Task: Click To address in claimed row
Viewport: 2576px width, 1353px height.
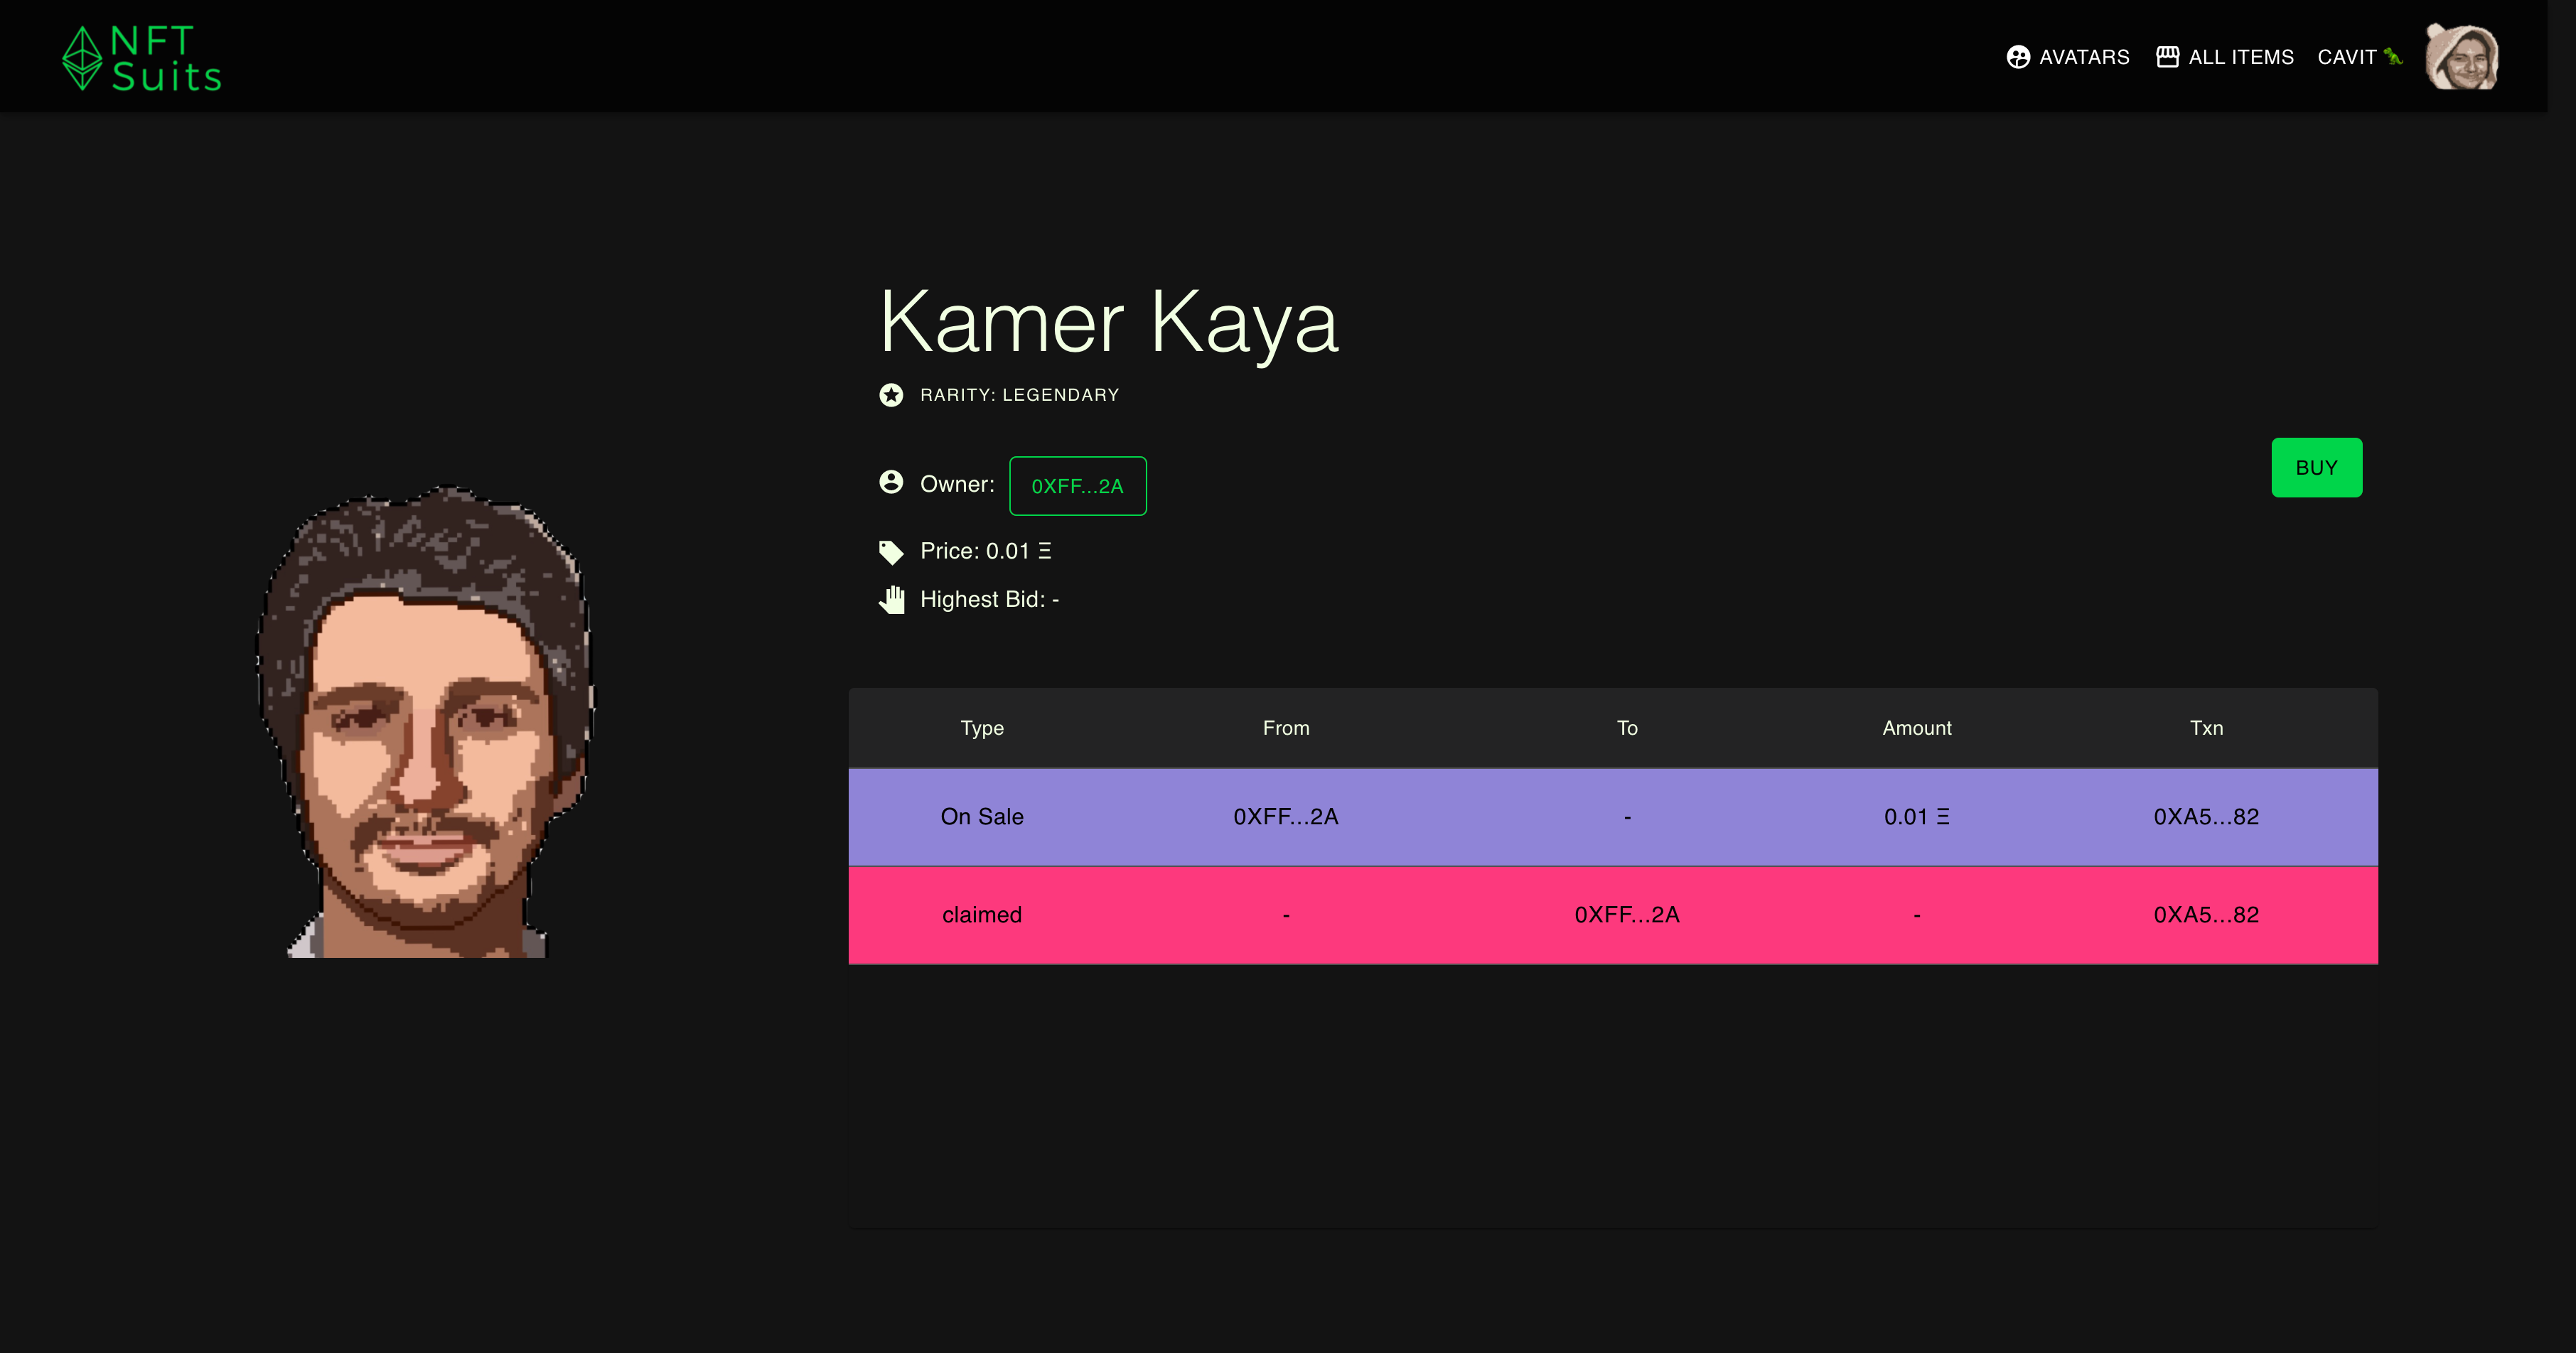Action: coord(1626,915)
